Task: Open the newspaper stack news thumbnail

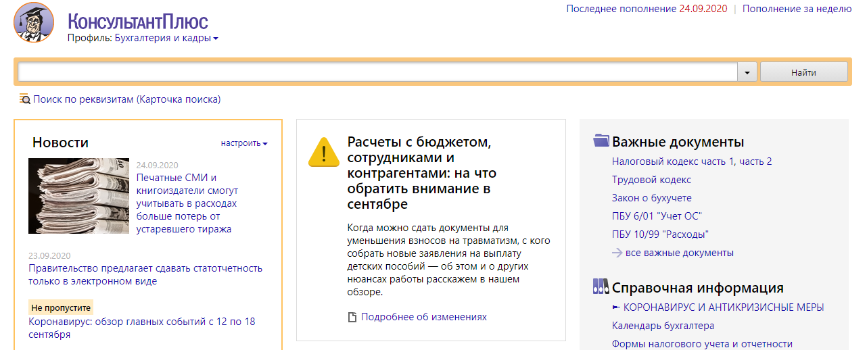Action: coord(78,196)
